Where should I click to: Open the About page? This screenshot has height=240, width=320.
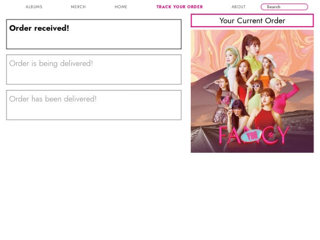239,7
